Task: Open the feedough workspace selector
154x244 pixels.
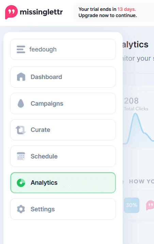Action: [63, 49]
